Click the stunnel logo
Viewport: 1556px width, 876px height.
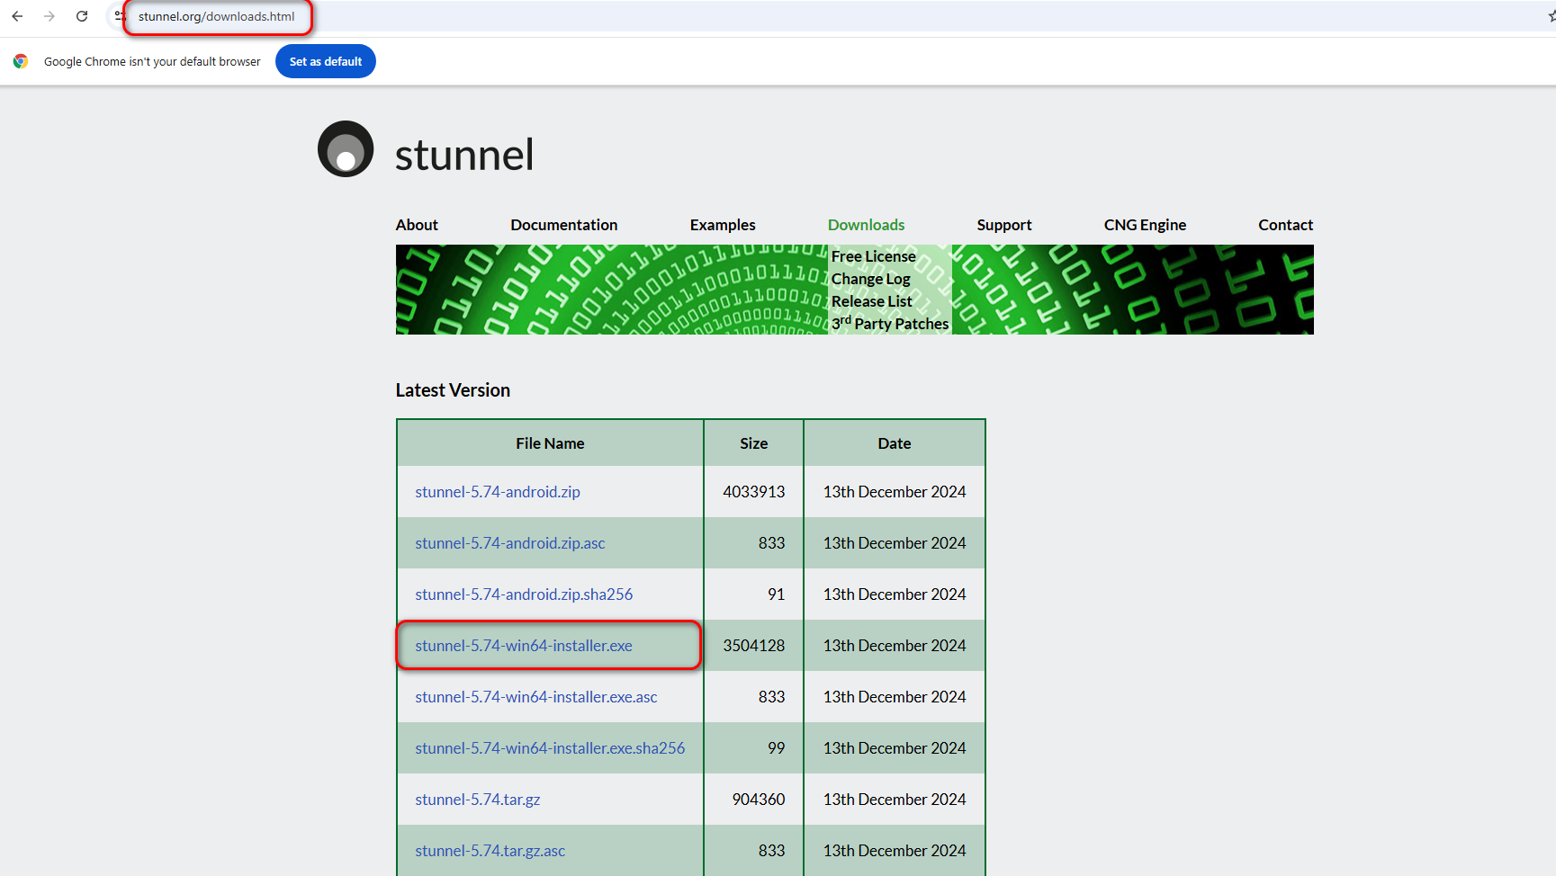pos(345,148)
